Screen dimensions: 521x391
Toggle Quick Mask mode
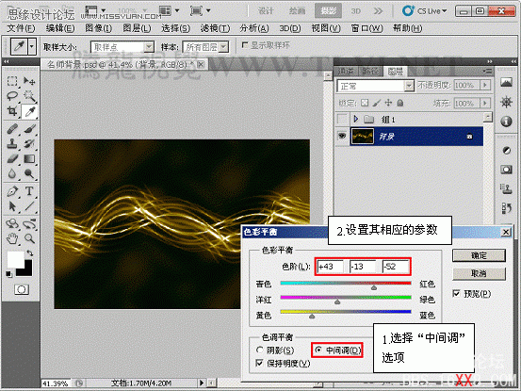pos(22,289)
